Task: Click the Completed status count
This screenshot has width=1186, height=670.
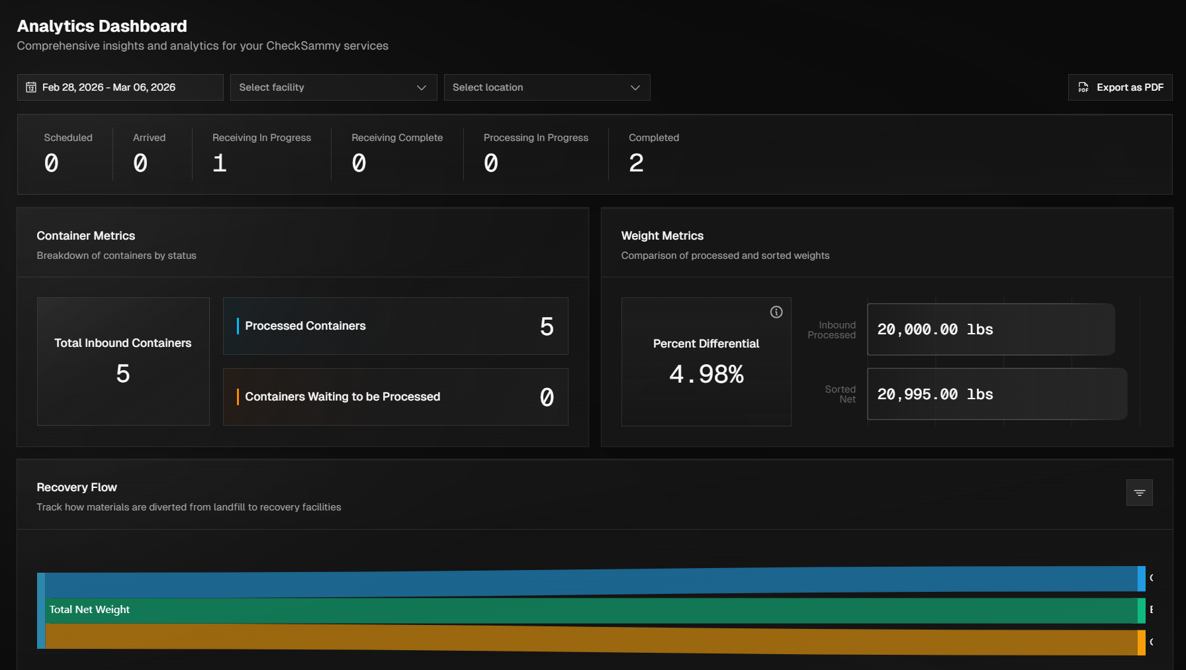Action: pyautogui.click(x=636, y=163)
